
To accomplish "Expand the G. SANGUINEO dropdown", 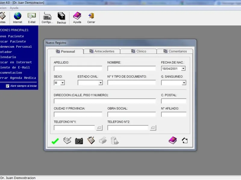I will coord(184,83).
